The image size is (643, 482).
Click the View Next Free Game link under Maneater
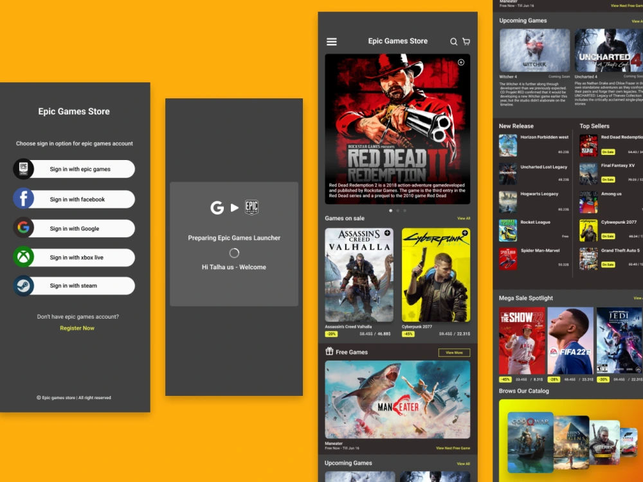click(x=453, y=448)
